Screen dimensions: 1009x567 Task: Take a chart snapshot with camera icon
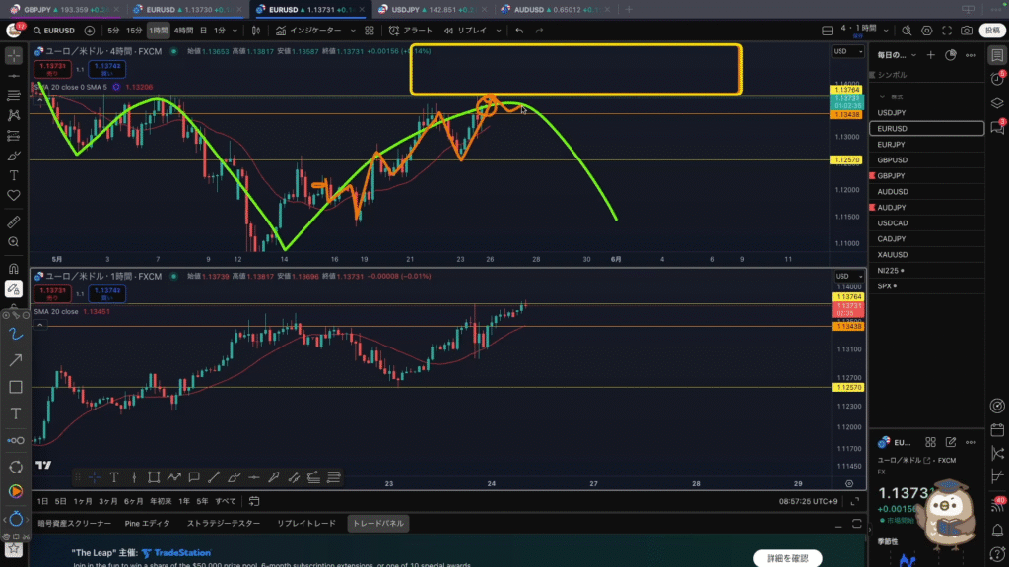tap(967, 31)
